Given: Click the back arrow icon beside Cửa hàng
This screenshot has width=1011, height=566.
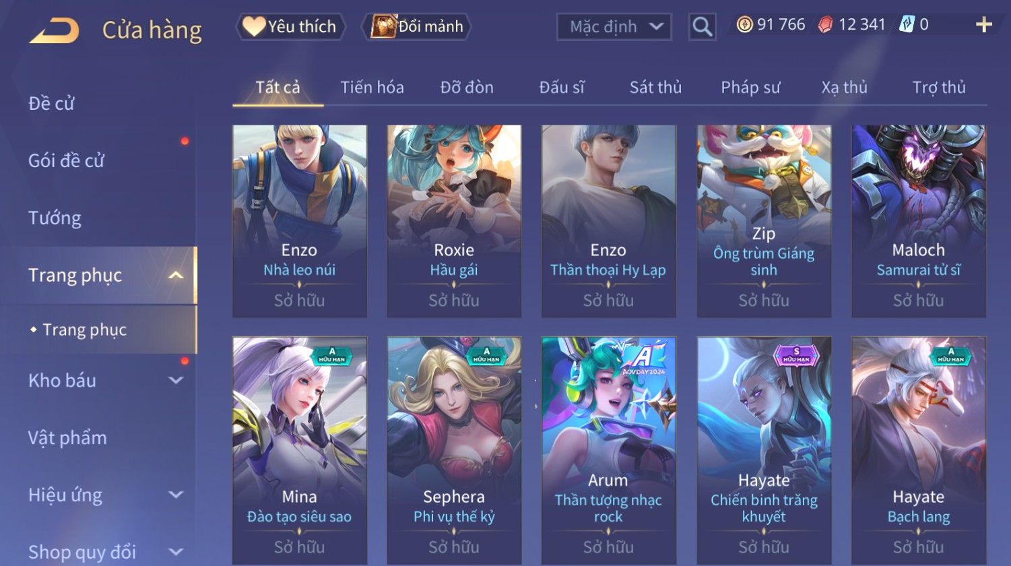Looking at the screenshot, I should click(54, 30).
